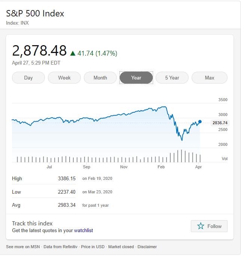Viewport: 241px width, 256px height.
Task: Click the green up-arrow beside 41.74
Action: pos(73,53)
